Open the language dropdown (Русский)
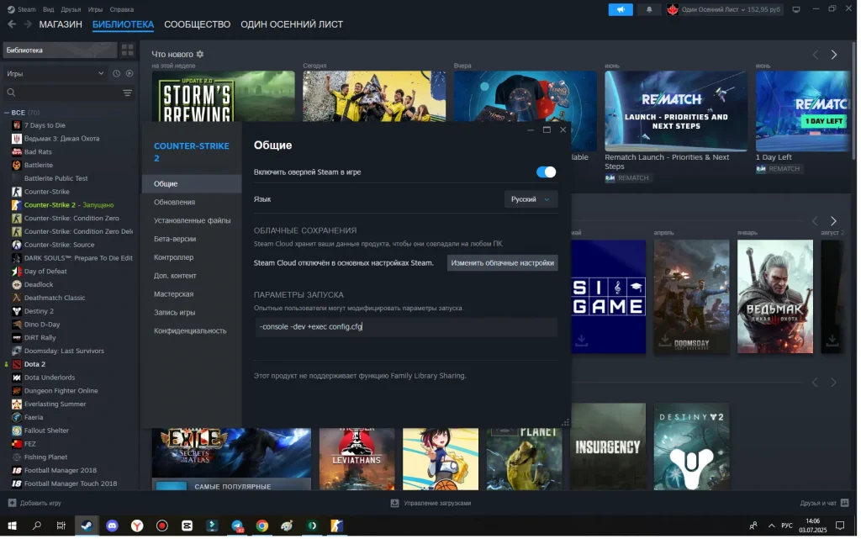The height and width of the screenshot is (539, 861). pos(533,200)
